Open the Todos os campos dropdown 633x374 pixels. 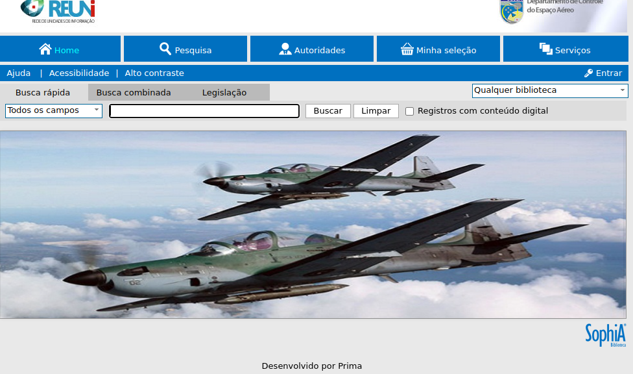coord(54,111)
